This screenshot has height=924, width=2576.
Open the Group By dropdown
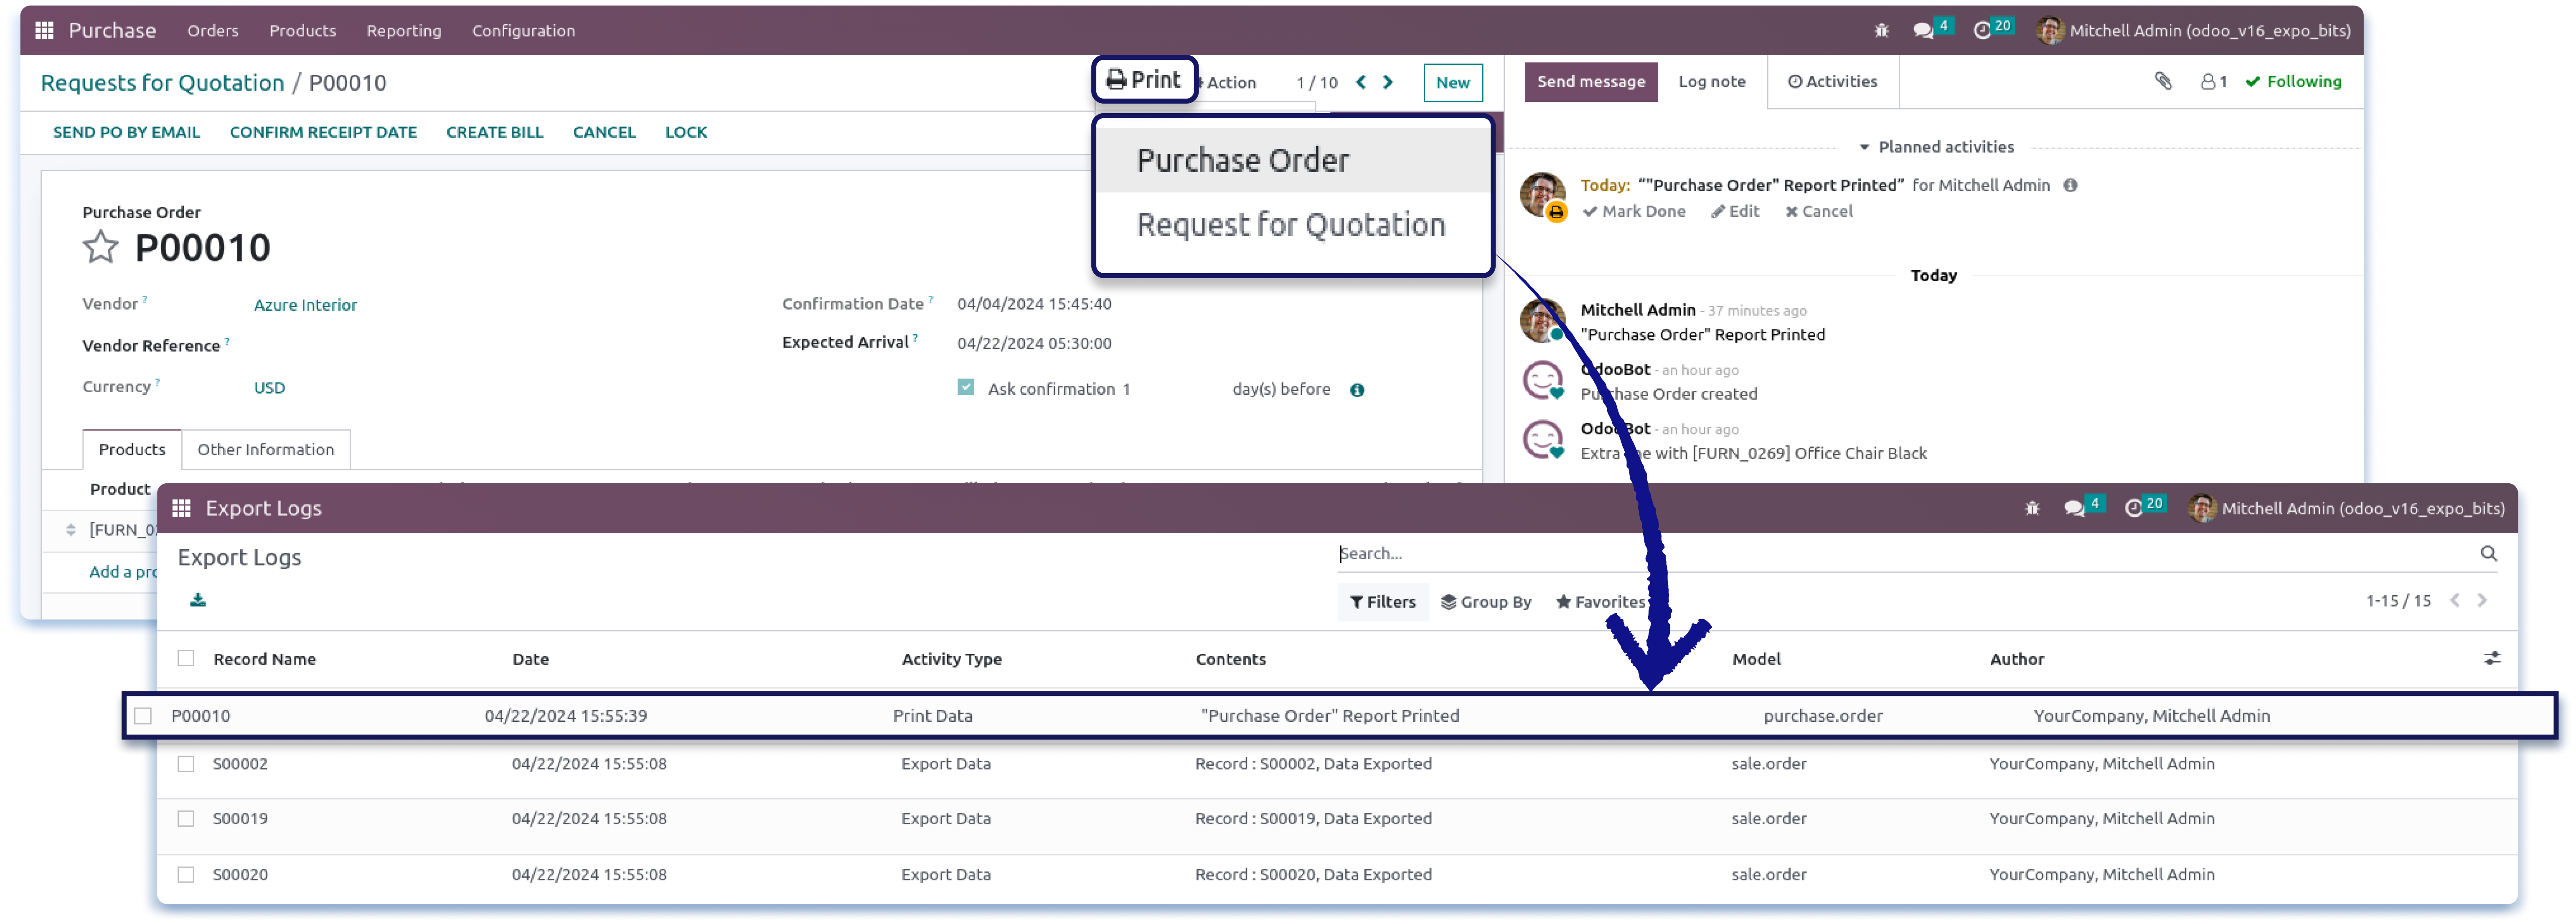[x=1486, y=602]
